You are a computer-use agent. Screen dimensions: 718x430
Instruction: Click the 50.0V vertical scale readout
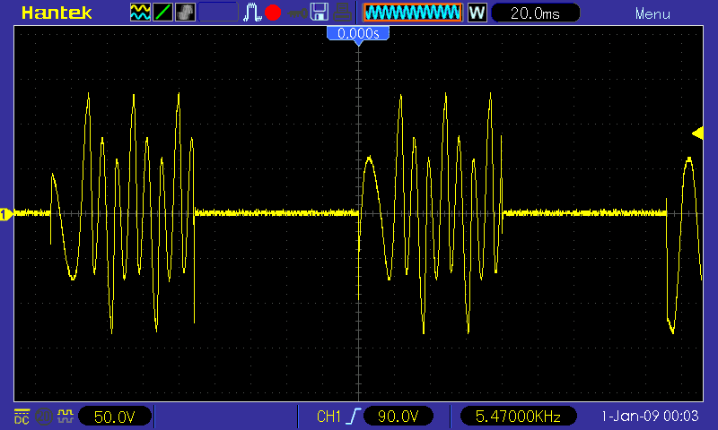(115, 417)
